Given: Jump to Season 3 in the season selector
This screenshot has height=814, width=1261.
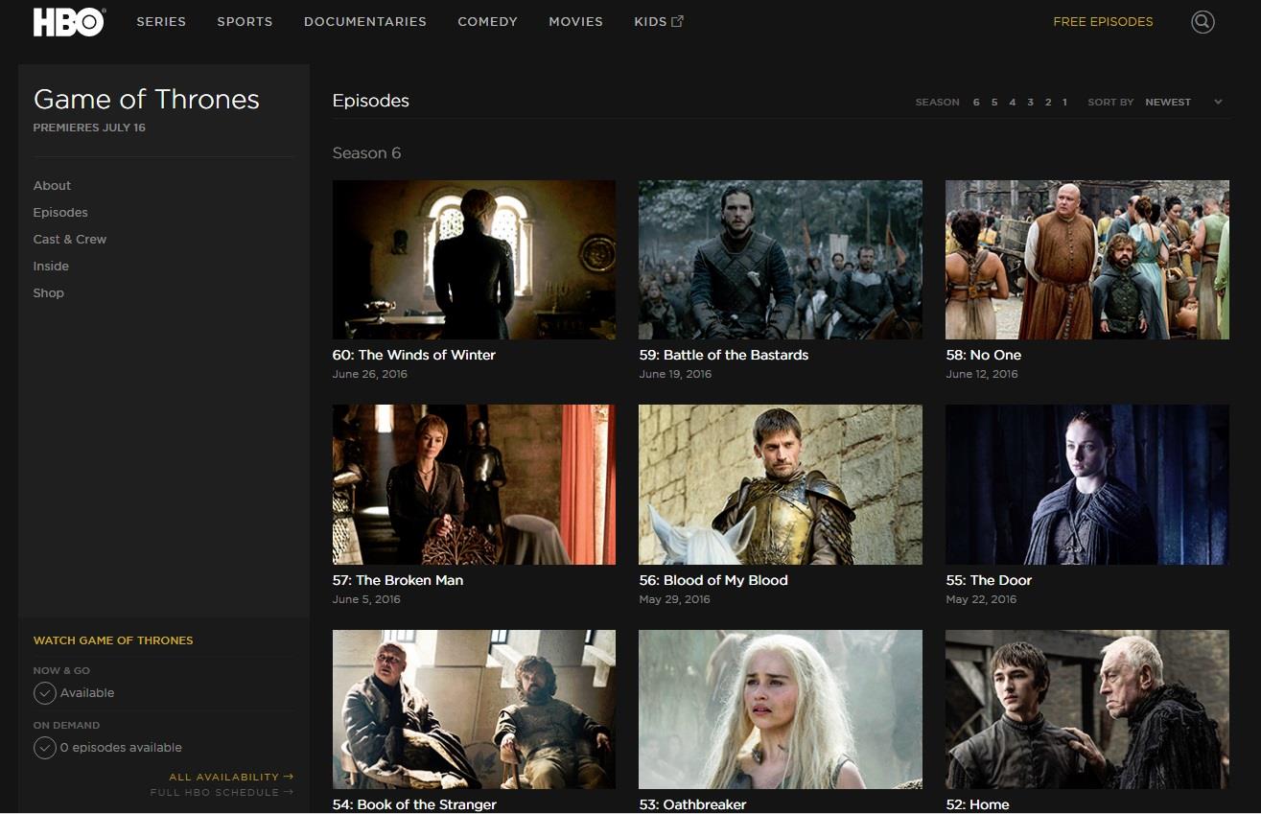Looking at the screenshot, I should click(1030, 102).
